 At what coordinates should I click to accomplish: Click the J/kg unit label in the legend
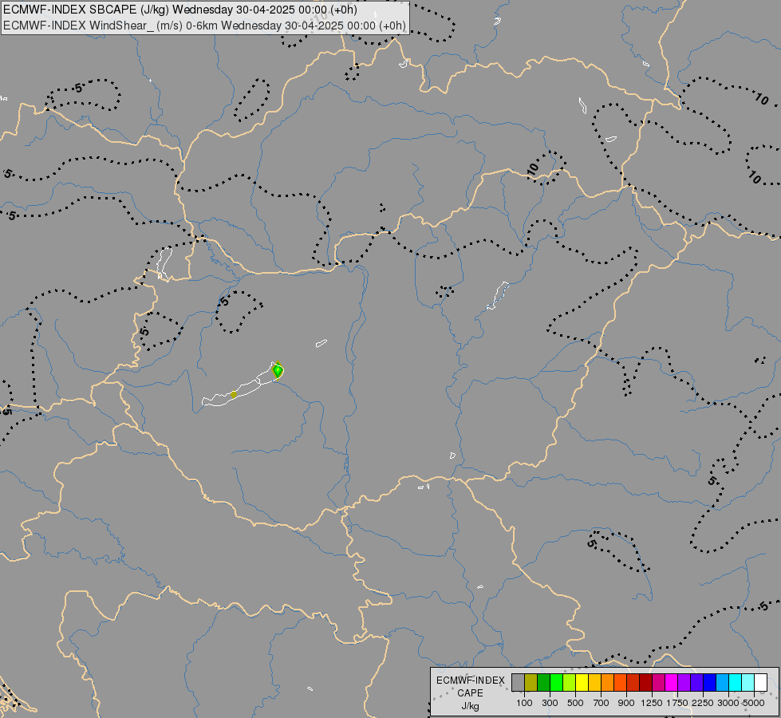tap(470, 706)
